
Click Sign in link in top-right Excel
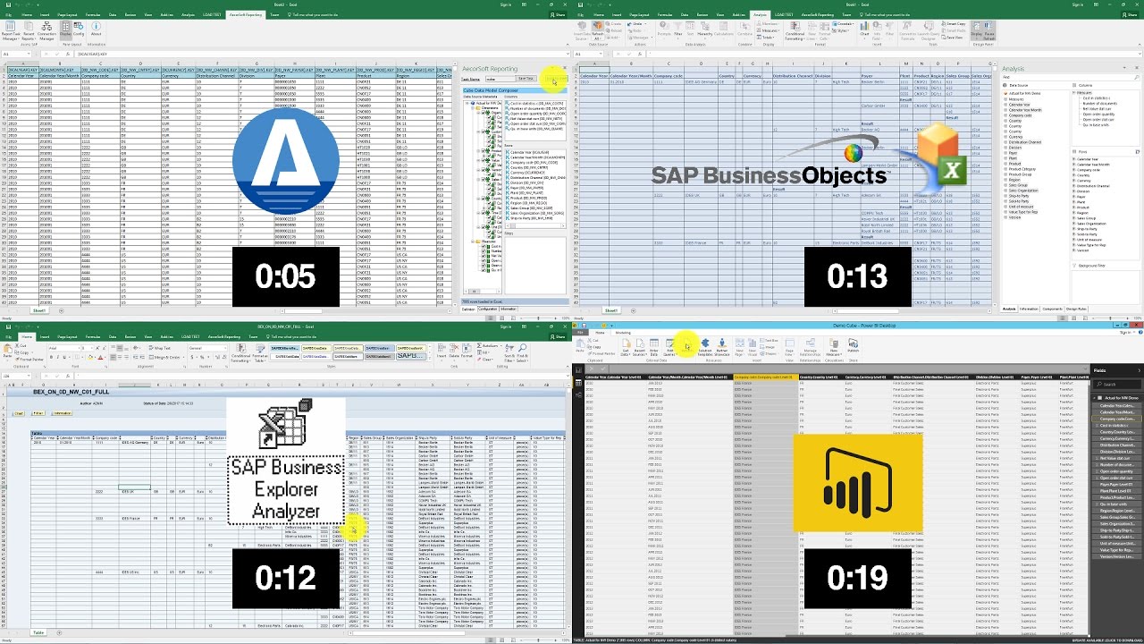click(1079, 4)
